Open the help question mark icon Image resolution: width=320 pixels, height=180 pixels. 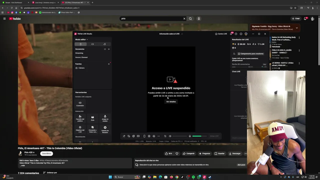click(236, 34)
